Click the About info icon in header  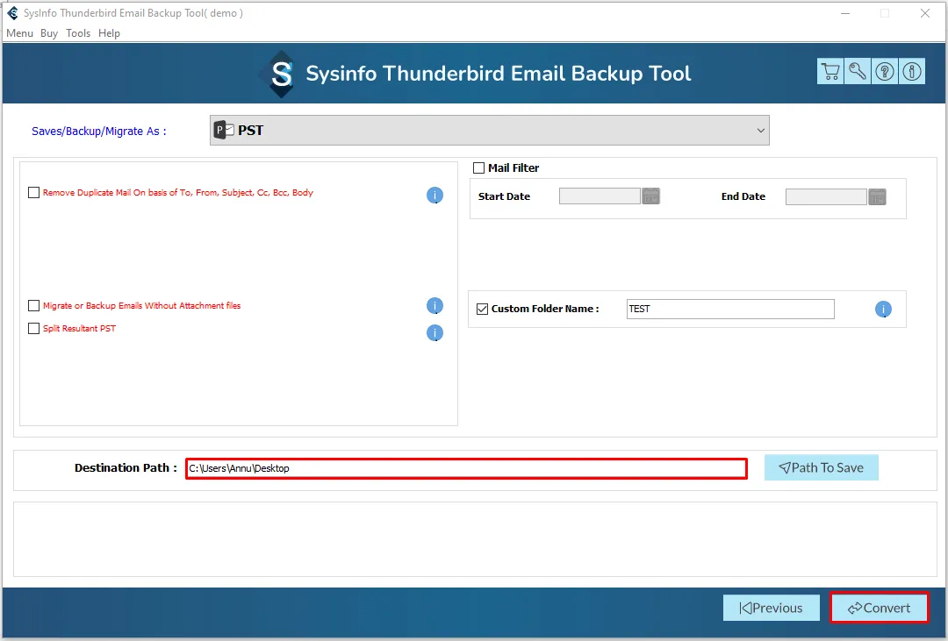[912, 72]
